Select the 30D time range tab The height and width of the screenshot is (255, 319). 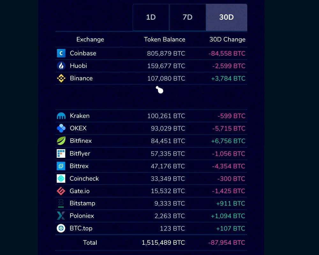pyautogui.click(x=226, y=17)
